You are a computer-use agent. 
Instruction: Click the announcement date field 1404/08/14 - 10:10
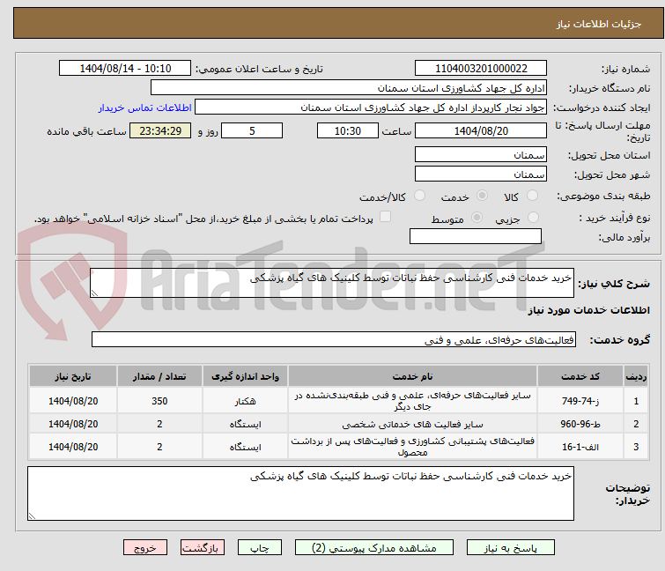(125, 69)
